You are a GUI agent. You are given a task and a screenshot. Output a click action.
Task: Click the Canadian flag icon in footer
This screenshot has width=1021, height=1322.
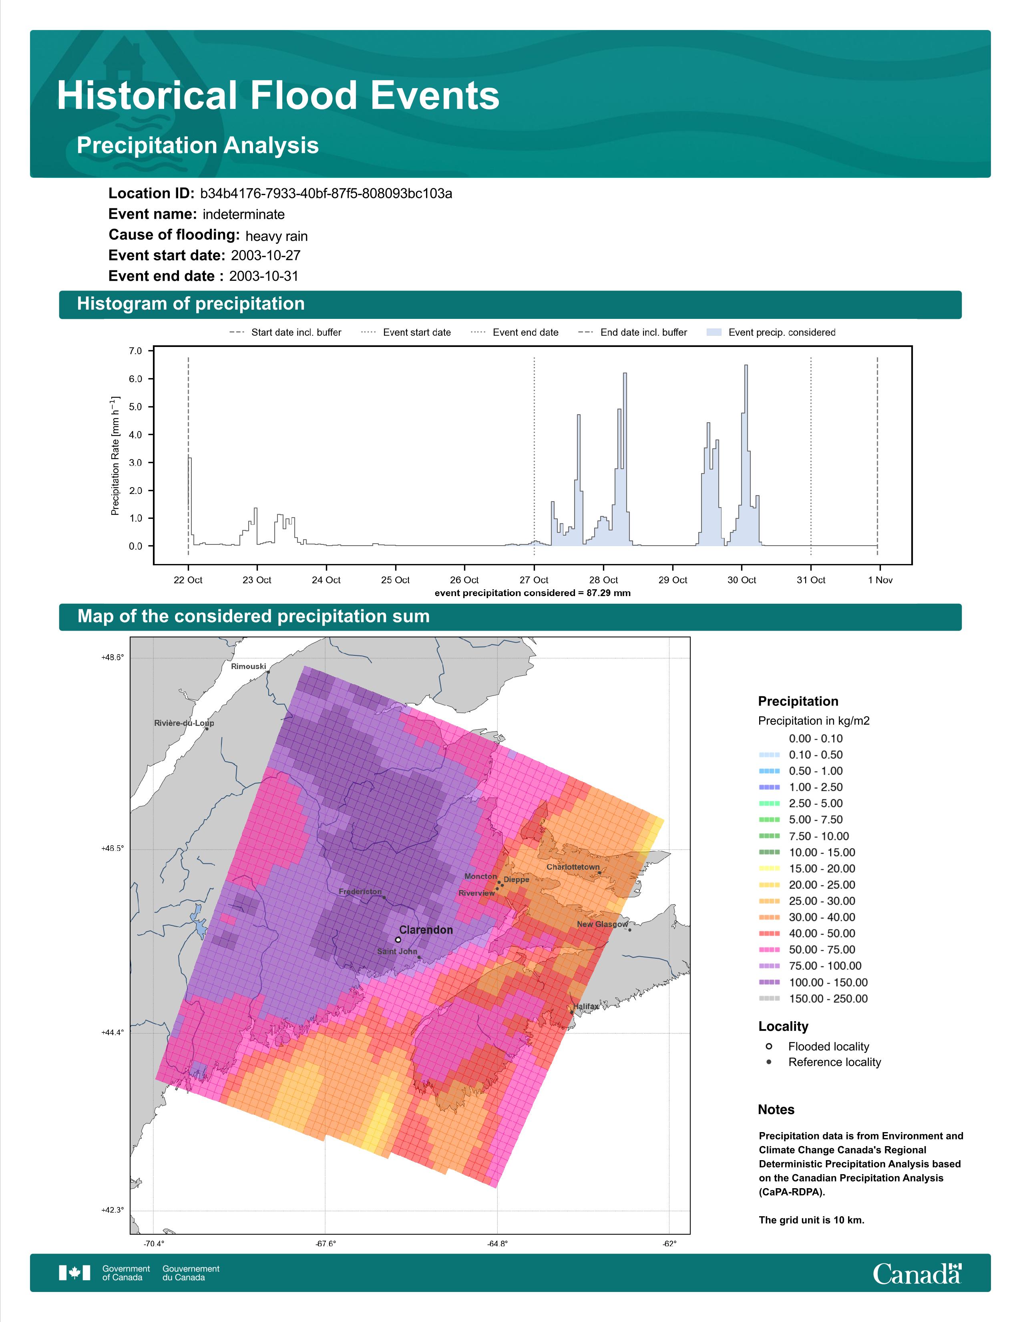tap(74, 1272)
